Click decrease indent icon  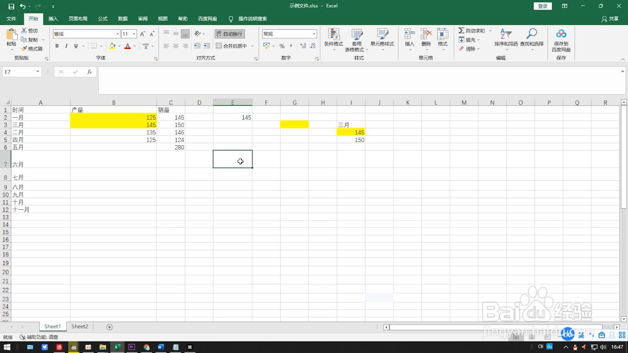click(x=197, y=46)
